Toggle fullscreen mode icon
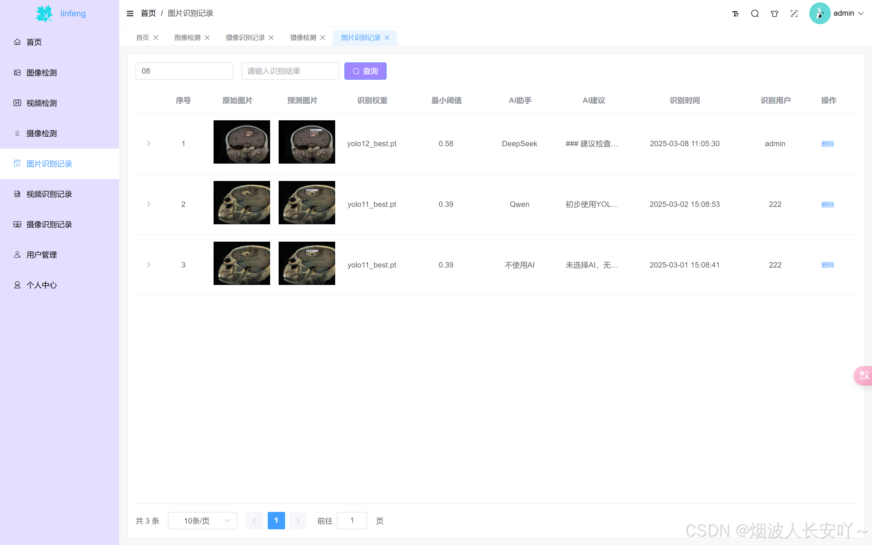Screen dimensions: 872x545 794,14
